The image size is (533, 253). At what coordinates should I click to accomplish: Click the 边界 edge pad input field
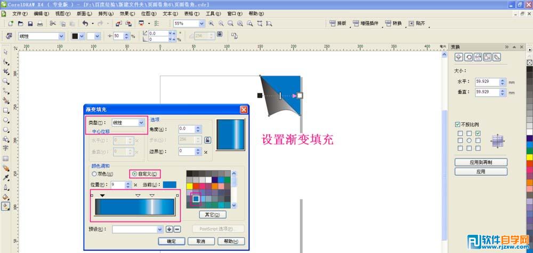click(x=187, y=151)
